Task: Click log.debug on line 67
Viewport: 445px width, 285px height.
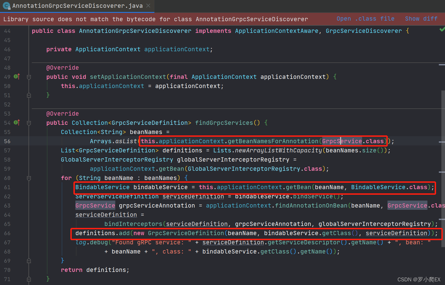Action: [x=92, y=242]
